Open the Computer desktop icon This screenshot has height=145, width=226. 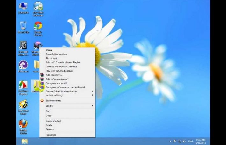click(23, 7)
